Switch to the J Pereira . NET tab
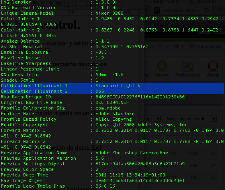This screenshot has height=190, width=225. coord(182,10)
